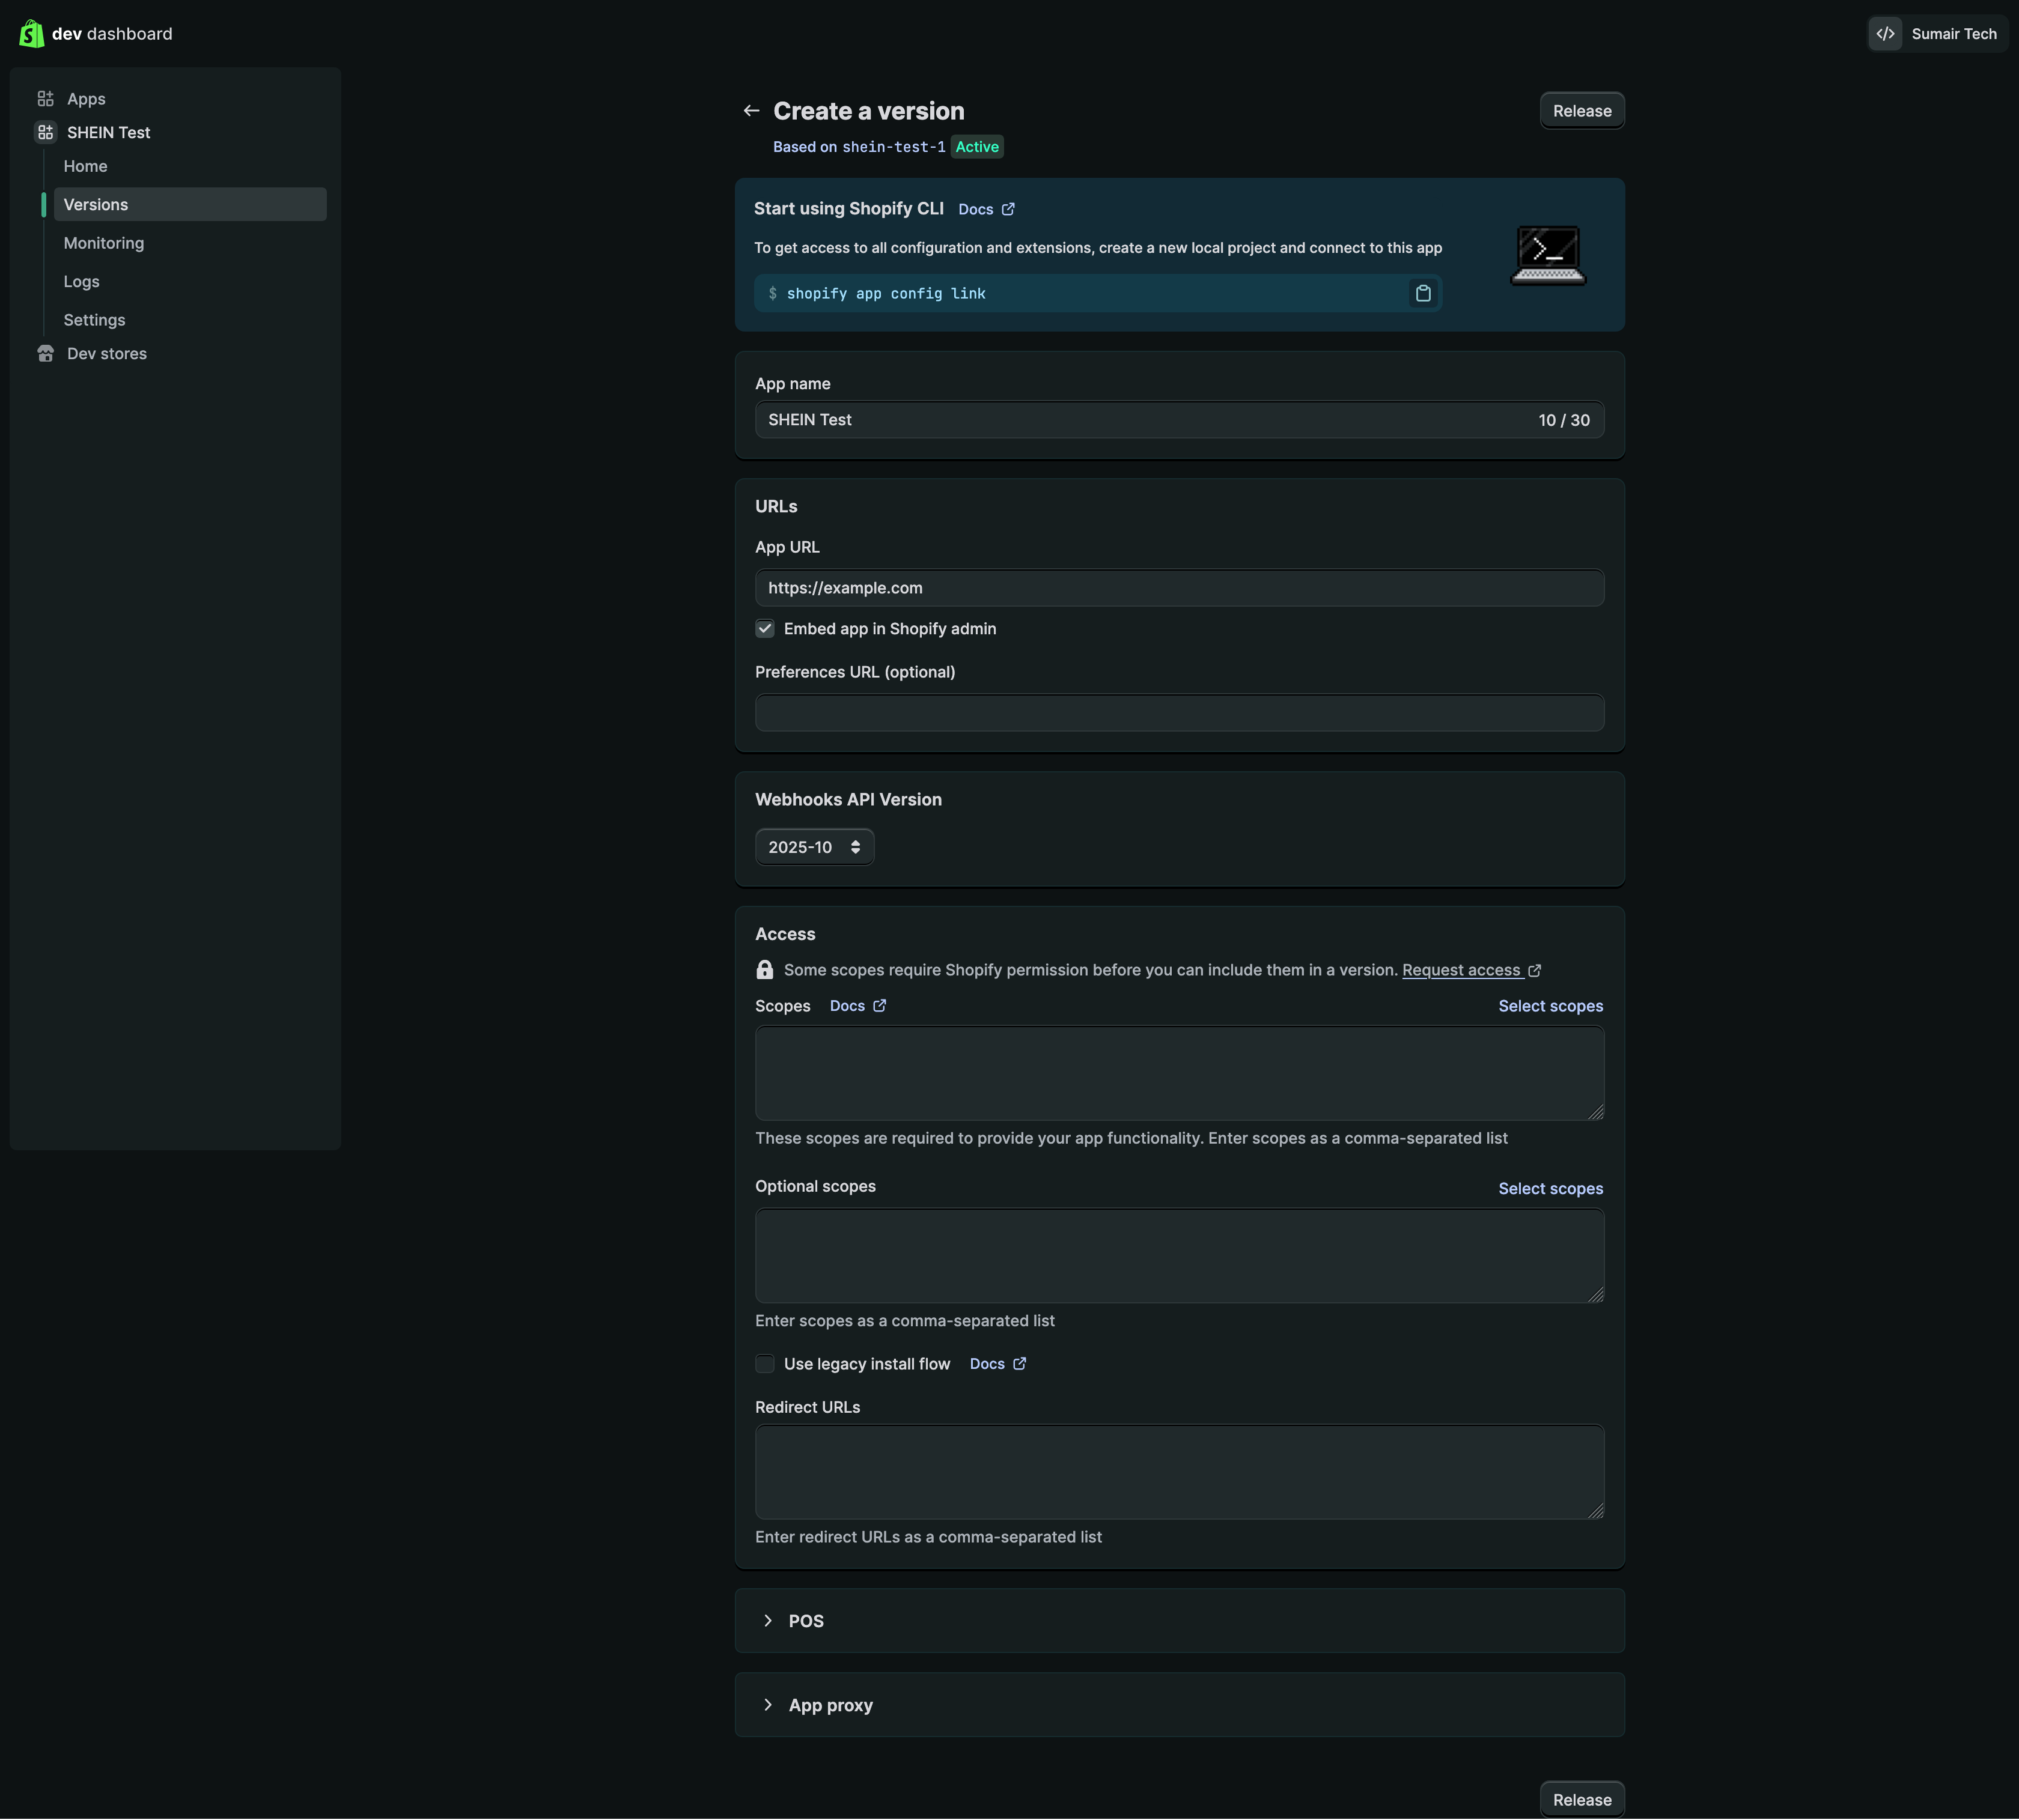Click the Dev stores shop icon

(45, 354)
